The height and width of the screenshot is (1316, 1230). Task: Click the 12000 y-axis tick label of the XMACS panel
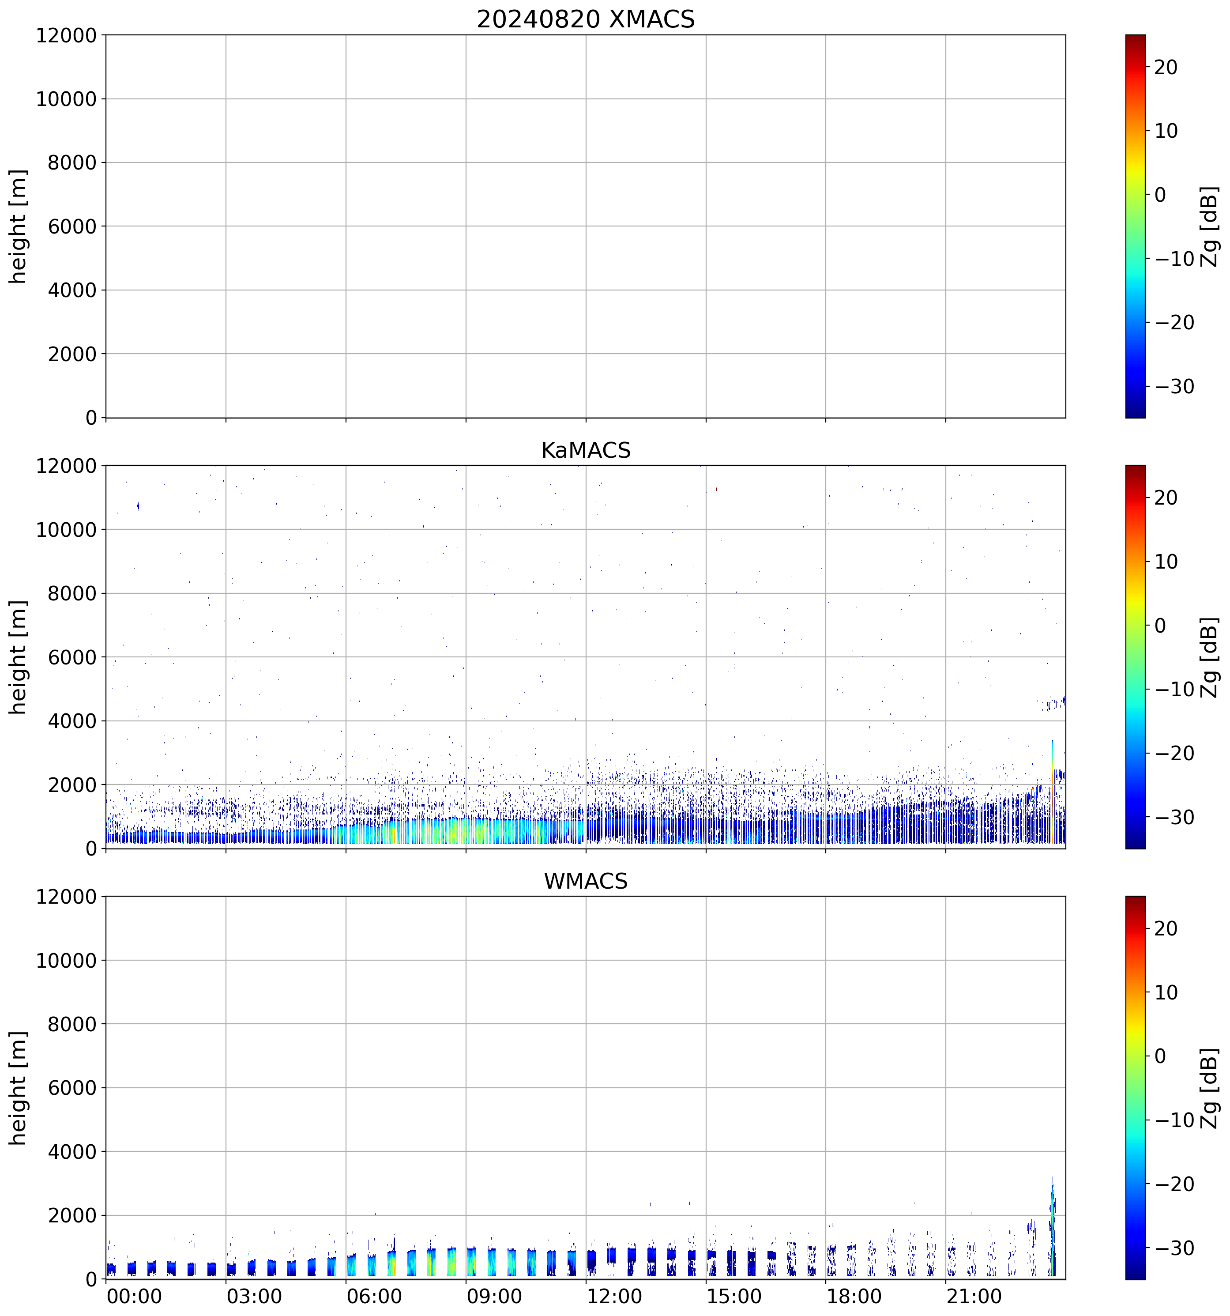[66, 35]
